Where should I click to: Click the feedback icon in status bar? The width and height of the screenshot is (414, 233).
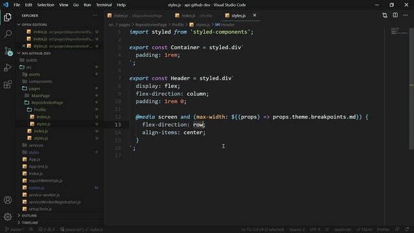coord(397,230)
